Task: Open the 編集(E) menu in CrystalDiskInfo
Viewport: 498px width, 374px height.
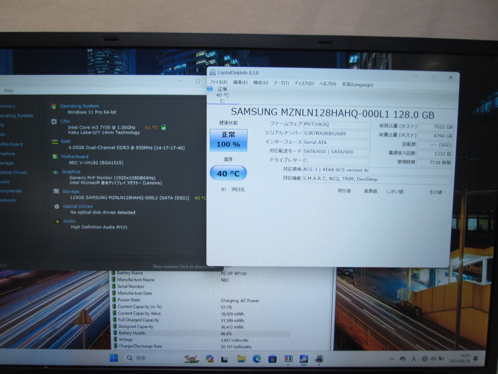Action: click(240, 82)
